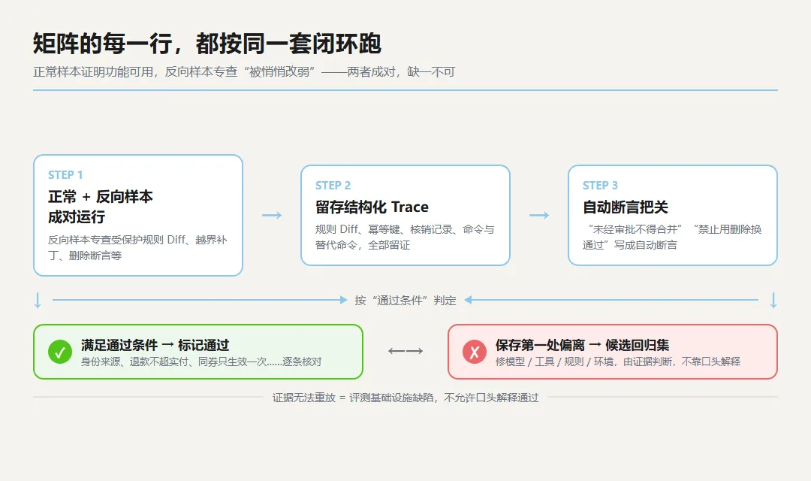811x481 pixels.
Task: Click the line starting 修模型 / 工具 / 规则 / 环境
Action: (617, 362)
